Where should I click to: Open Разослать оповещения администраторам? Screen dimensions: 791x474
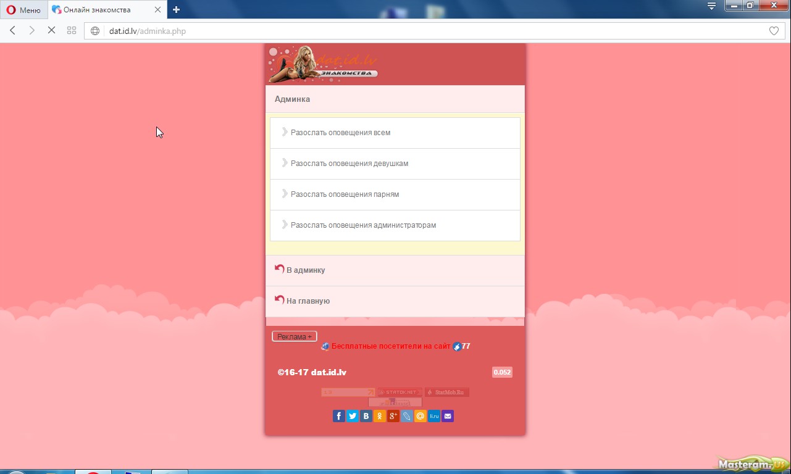click(395, 225)
